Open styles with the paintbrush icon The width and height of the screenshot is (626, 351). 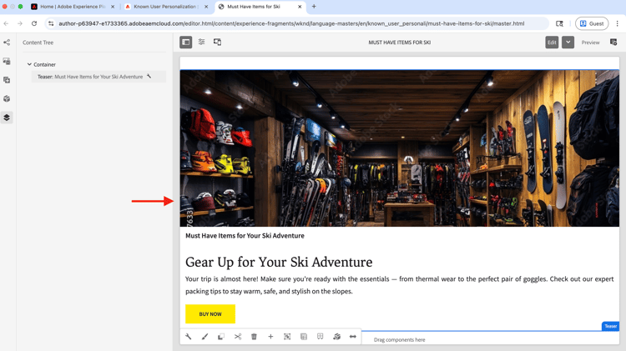[204, 337]
